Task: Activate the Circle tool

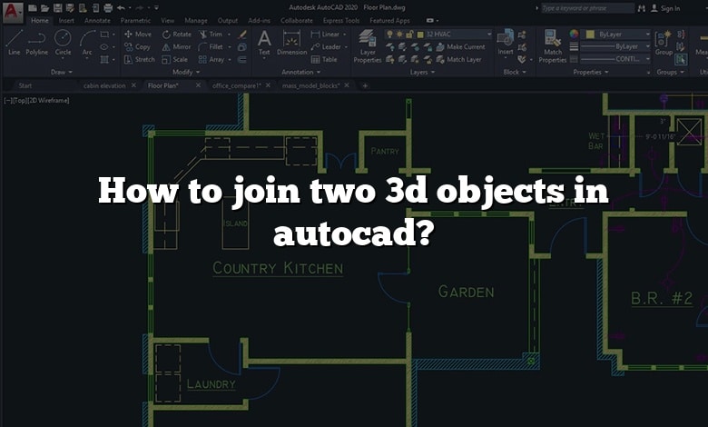Action: pos(63,42)
